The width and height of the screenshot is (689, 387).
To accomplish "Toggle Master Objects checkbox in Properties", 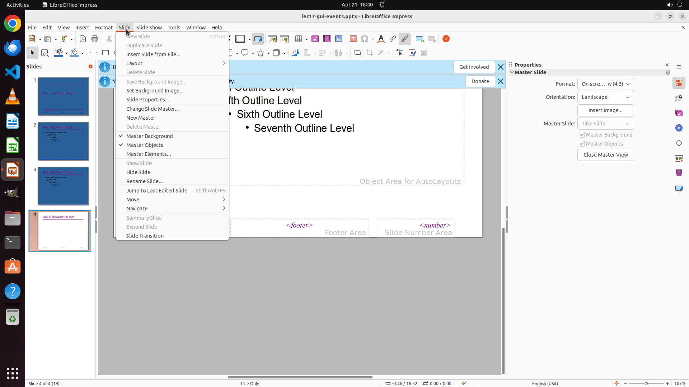I will (x=582, y=144).
